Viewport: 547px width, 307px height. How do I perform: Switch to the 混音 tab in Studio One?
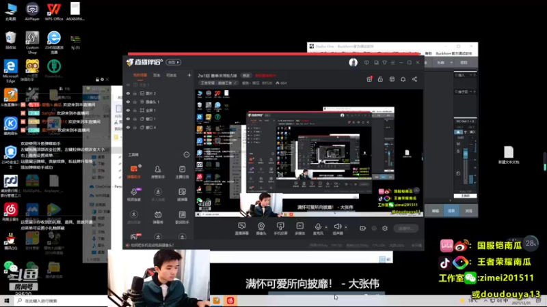tap(451, 211)
